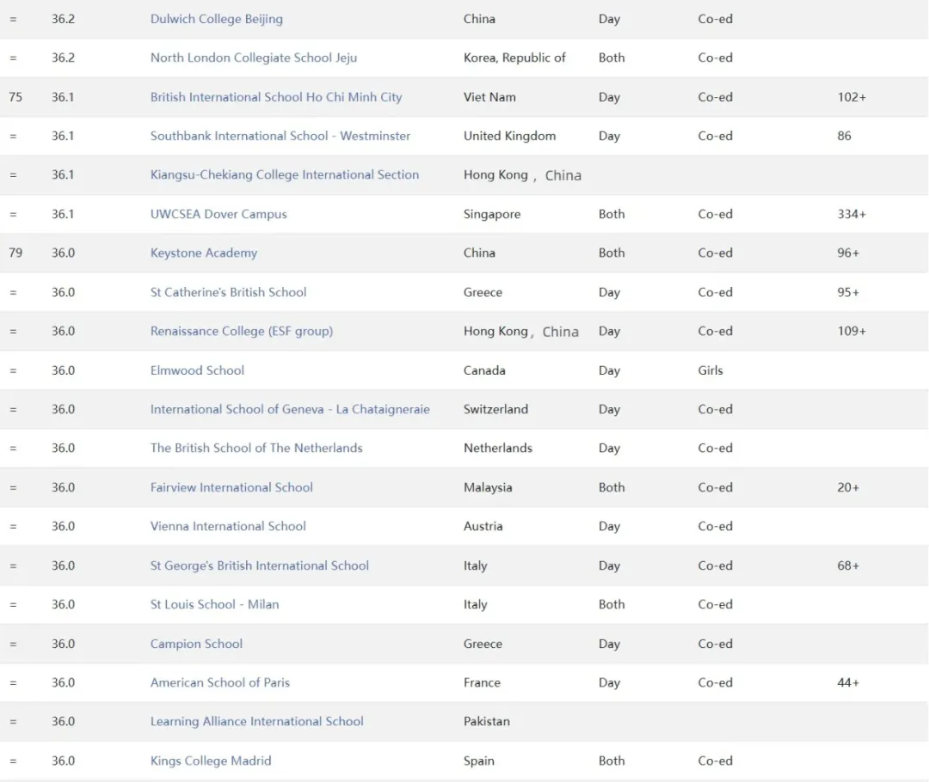Open Learning Alliance International School link
The height and width of the screenshot is (782, 929).
coord(256,721)
